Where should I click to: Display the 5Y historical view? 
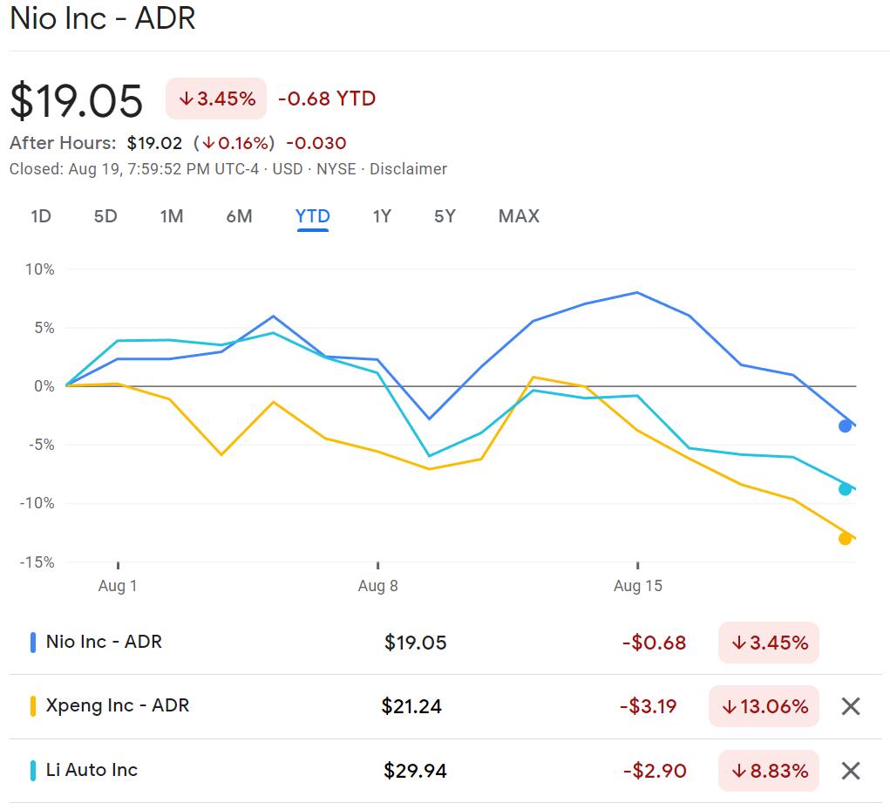[444, 216]
